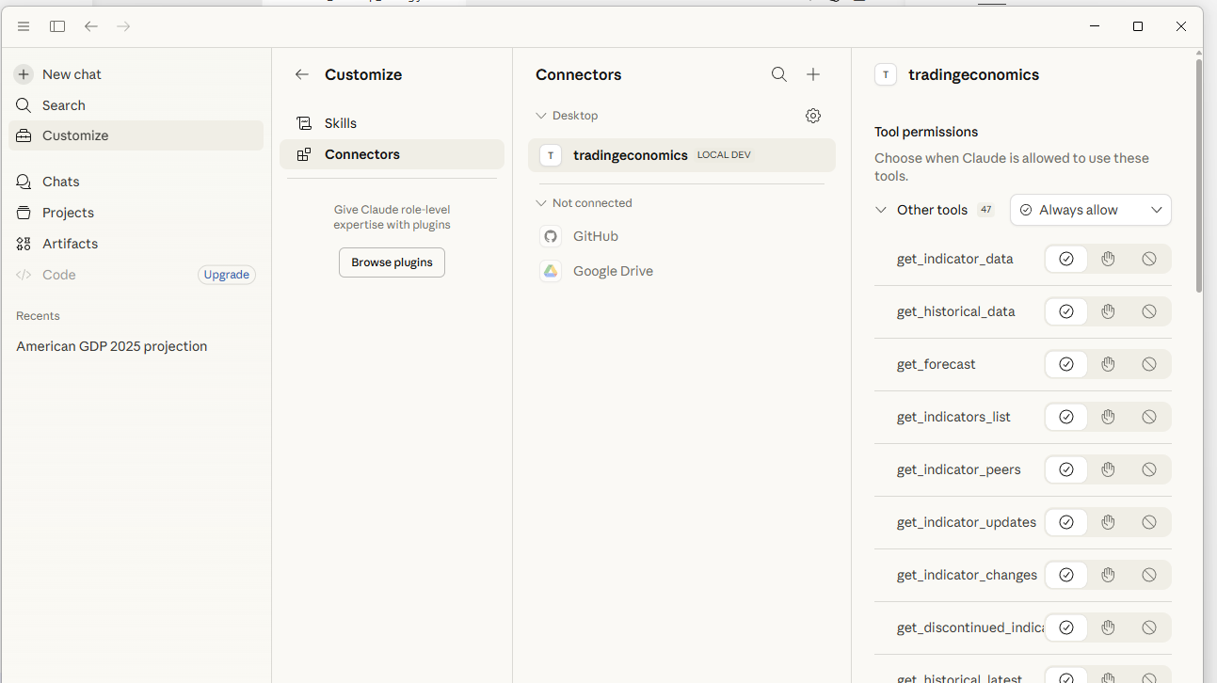Switch to the Connectors tab in Customize

[361, 153]
